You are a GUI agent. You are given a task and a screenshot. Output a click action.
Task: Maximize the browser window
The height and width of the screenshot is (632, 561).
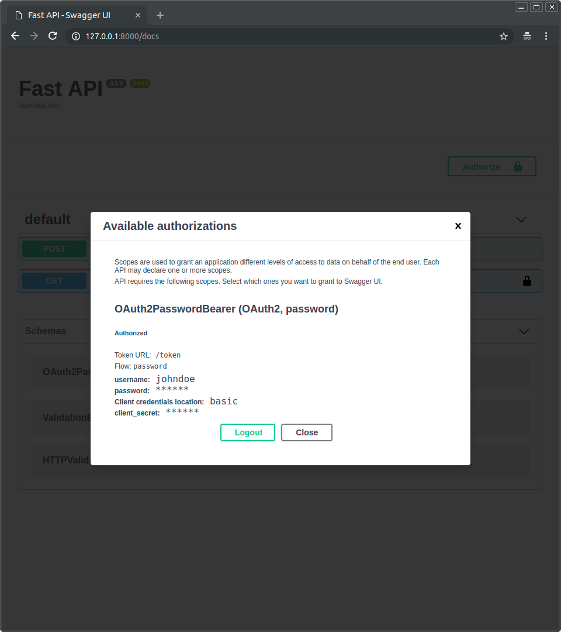(x=536, y=7)
